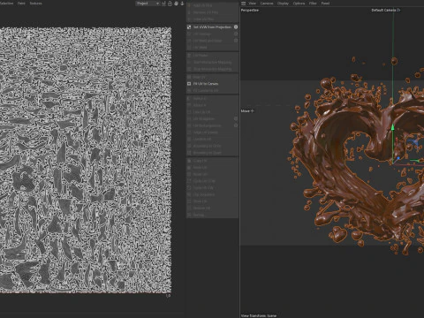Viewport: 424px width, 318px height.
Task: Open UV Rectangularize settings gear
Action: coord(236,125)
